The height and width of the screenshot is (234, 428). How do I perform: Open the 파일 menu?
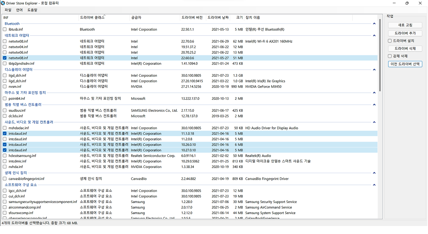8,10
